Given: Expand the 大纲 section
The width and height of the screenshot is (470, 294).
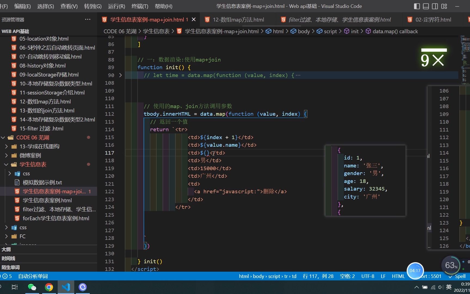Looking at the screenshot, I should coord(48,249).
